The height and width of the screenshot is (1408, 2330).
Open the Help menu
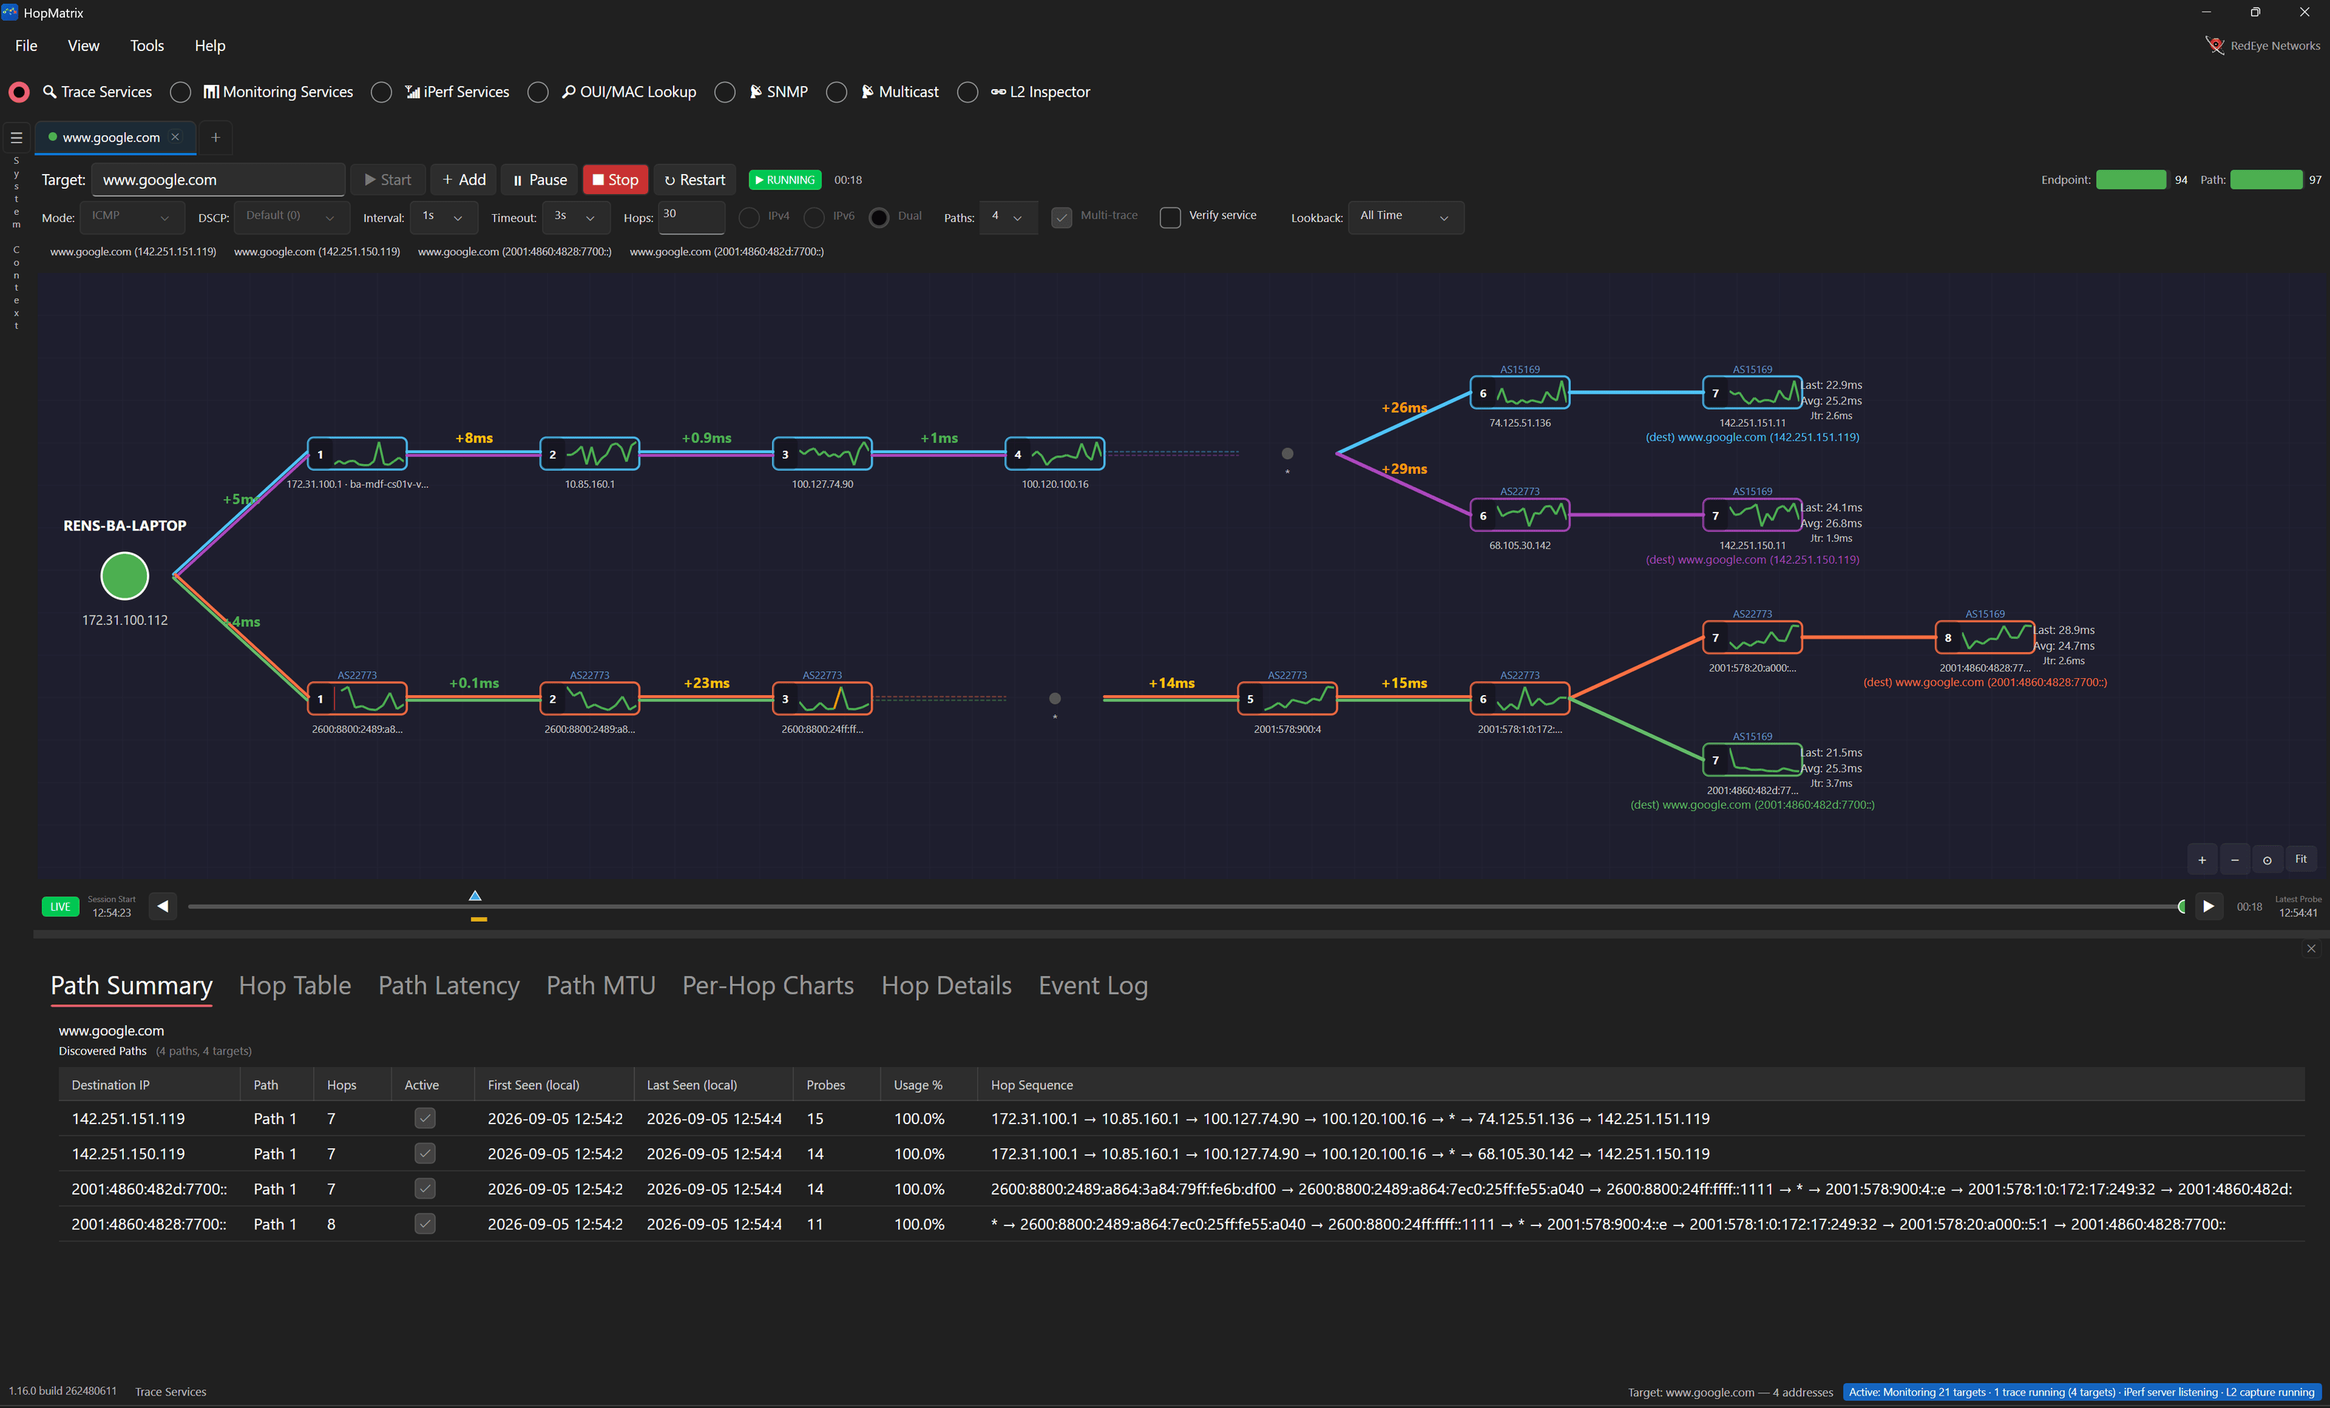(x=210, y=46)
